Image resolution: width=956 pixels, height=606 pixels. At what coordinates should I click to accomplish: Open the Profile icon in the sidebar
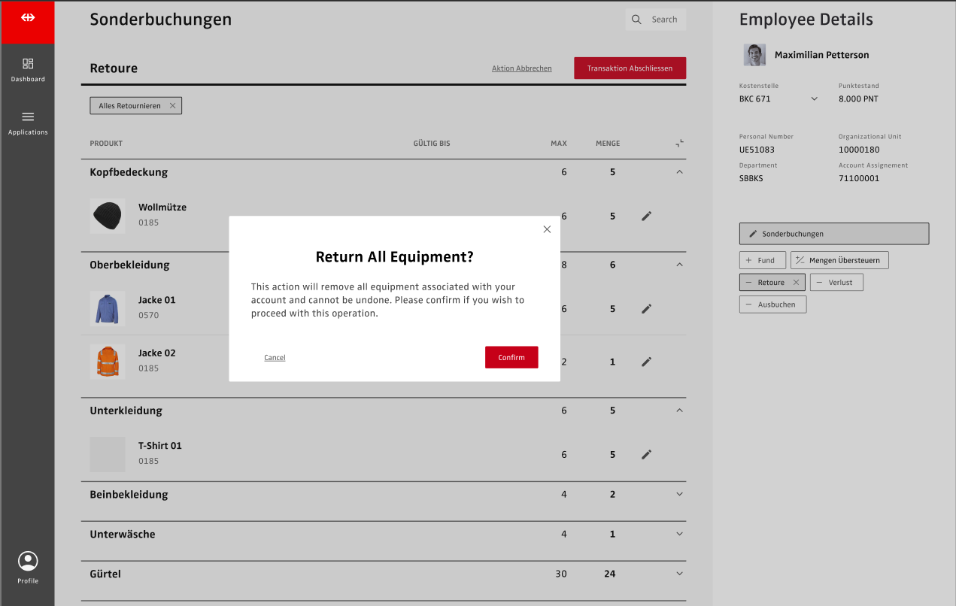coord(28,562)
